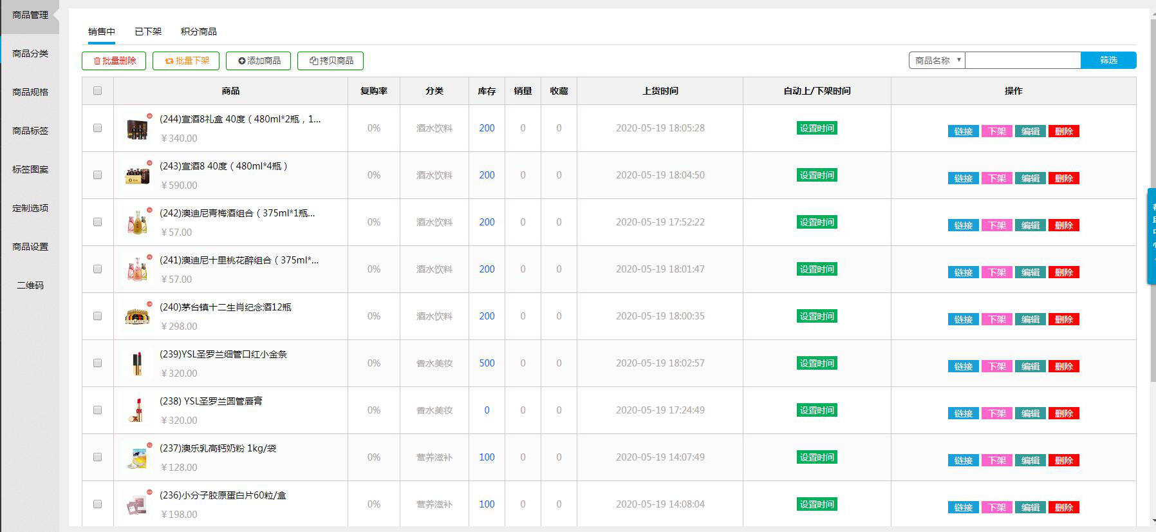Open thumbnail of product 243 宣酒8
This screenshot has width=1156, height=532.
click(x=137, y=175)
